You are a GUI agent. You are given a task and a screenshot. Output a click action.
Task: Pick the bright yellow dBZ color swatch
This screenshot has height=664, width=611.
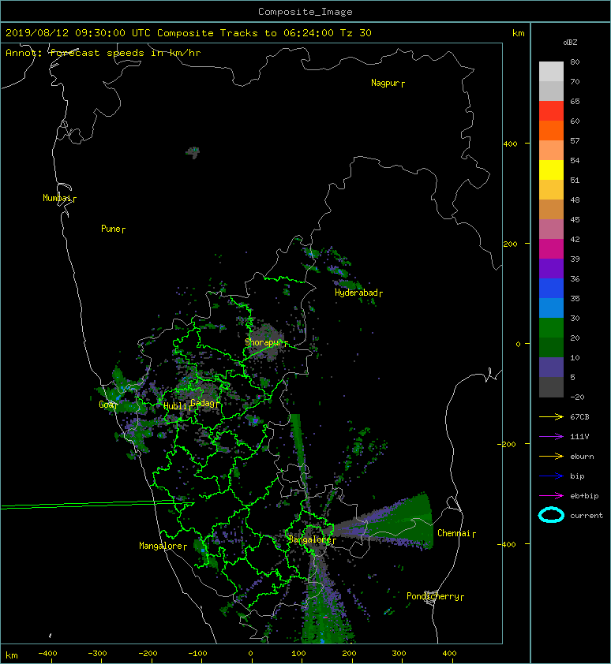click(551, 170)
